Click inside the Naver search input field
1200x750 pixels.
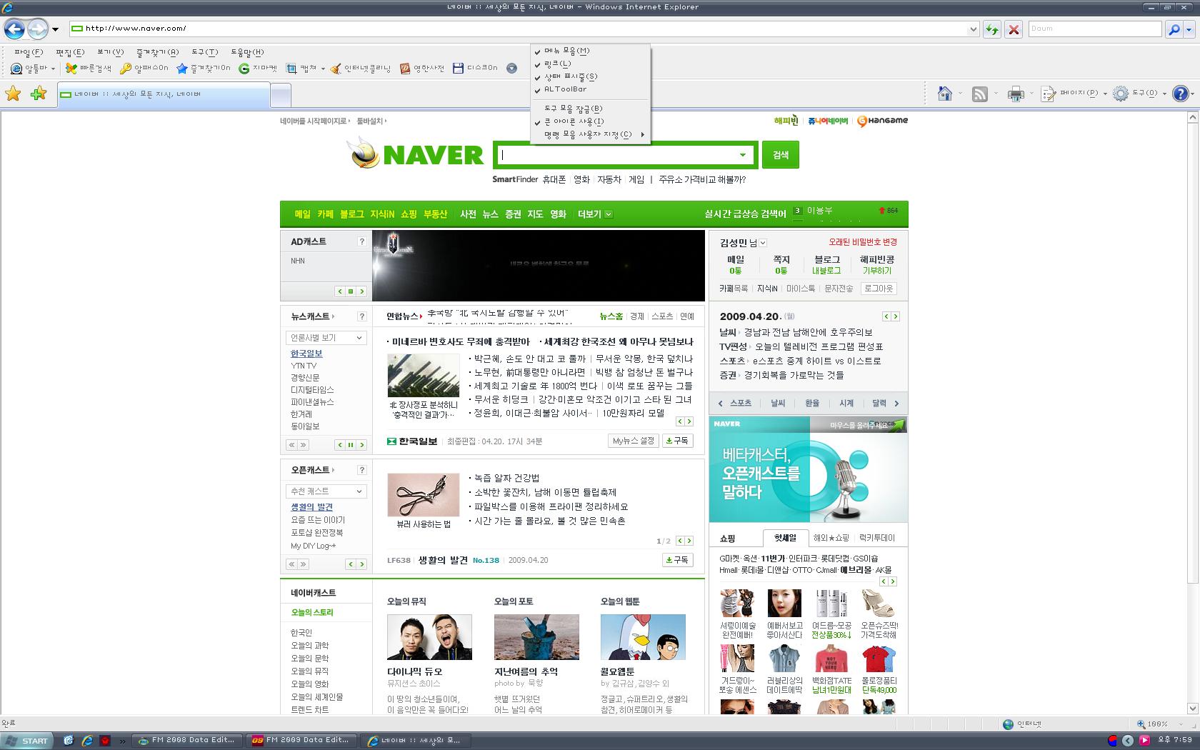[x=616, y=155]
